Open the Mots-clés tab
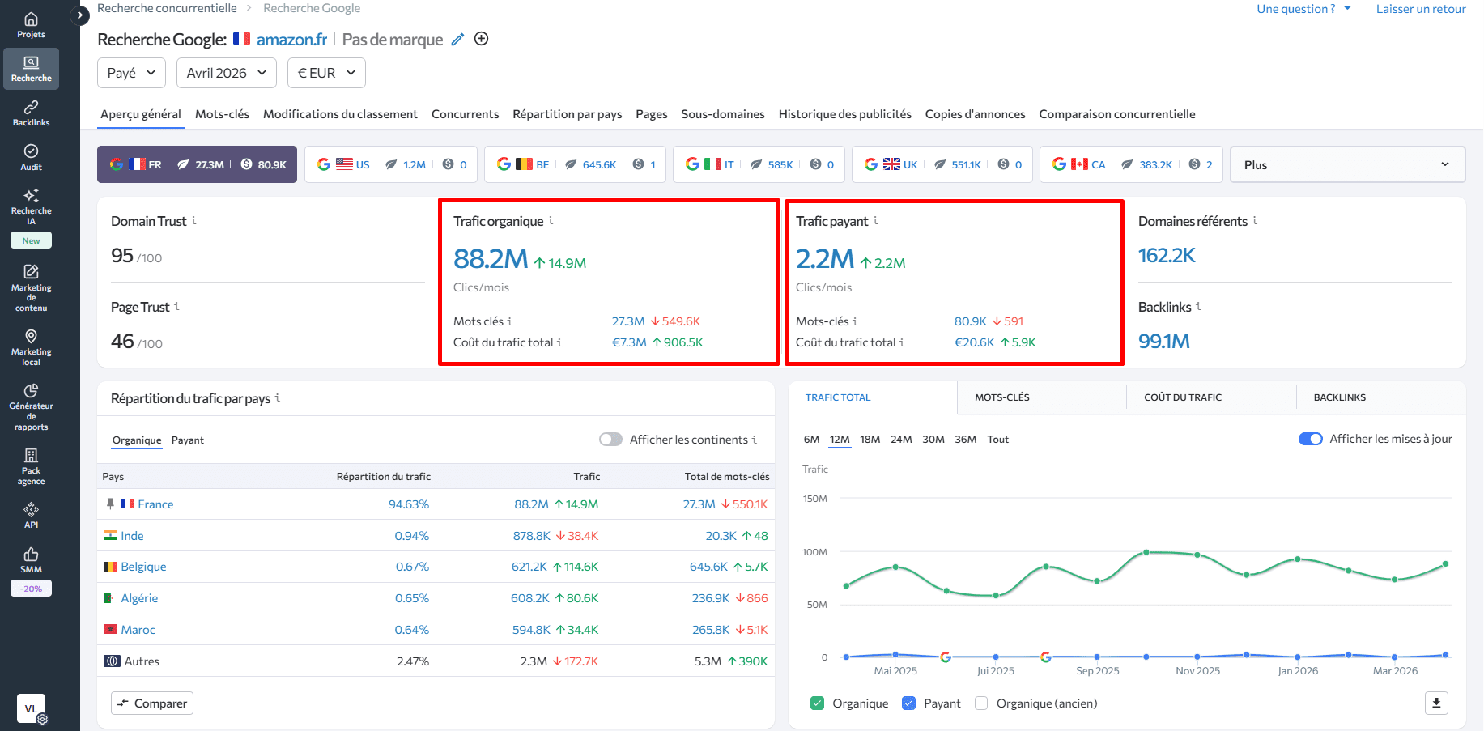The height and width of the screenshot is (731, 1484). [x=222, y=114]
